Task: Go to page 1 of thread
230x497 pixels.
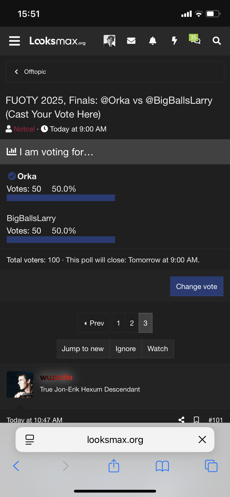Action: [118, 323]
